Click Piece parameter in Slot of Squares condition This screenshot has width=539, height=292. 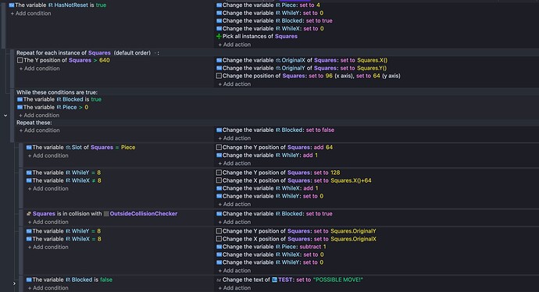coord(128,148)
